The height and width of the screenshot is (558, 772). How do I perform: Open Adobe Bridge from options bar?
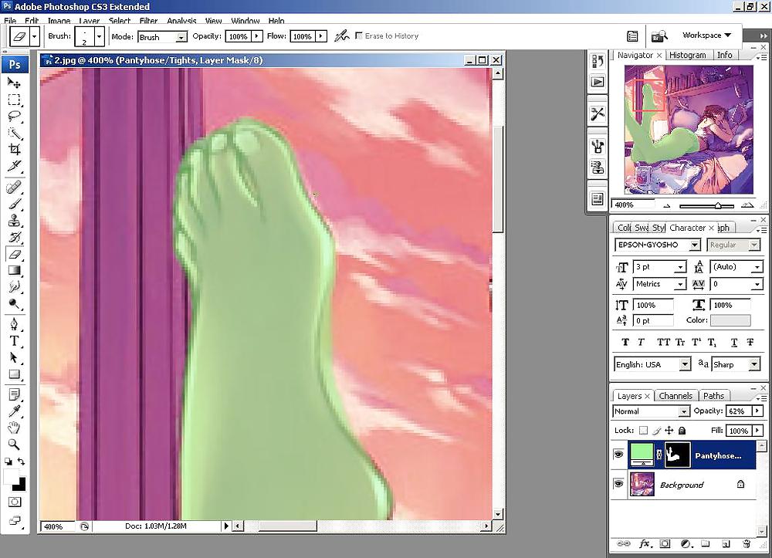tap(659, 36)
